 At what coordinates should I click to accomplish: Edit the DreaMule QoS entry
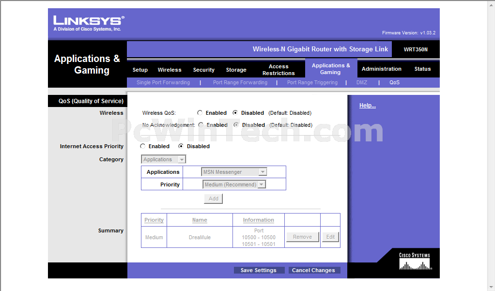click(x=330, y=237)
